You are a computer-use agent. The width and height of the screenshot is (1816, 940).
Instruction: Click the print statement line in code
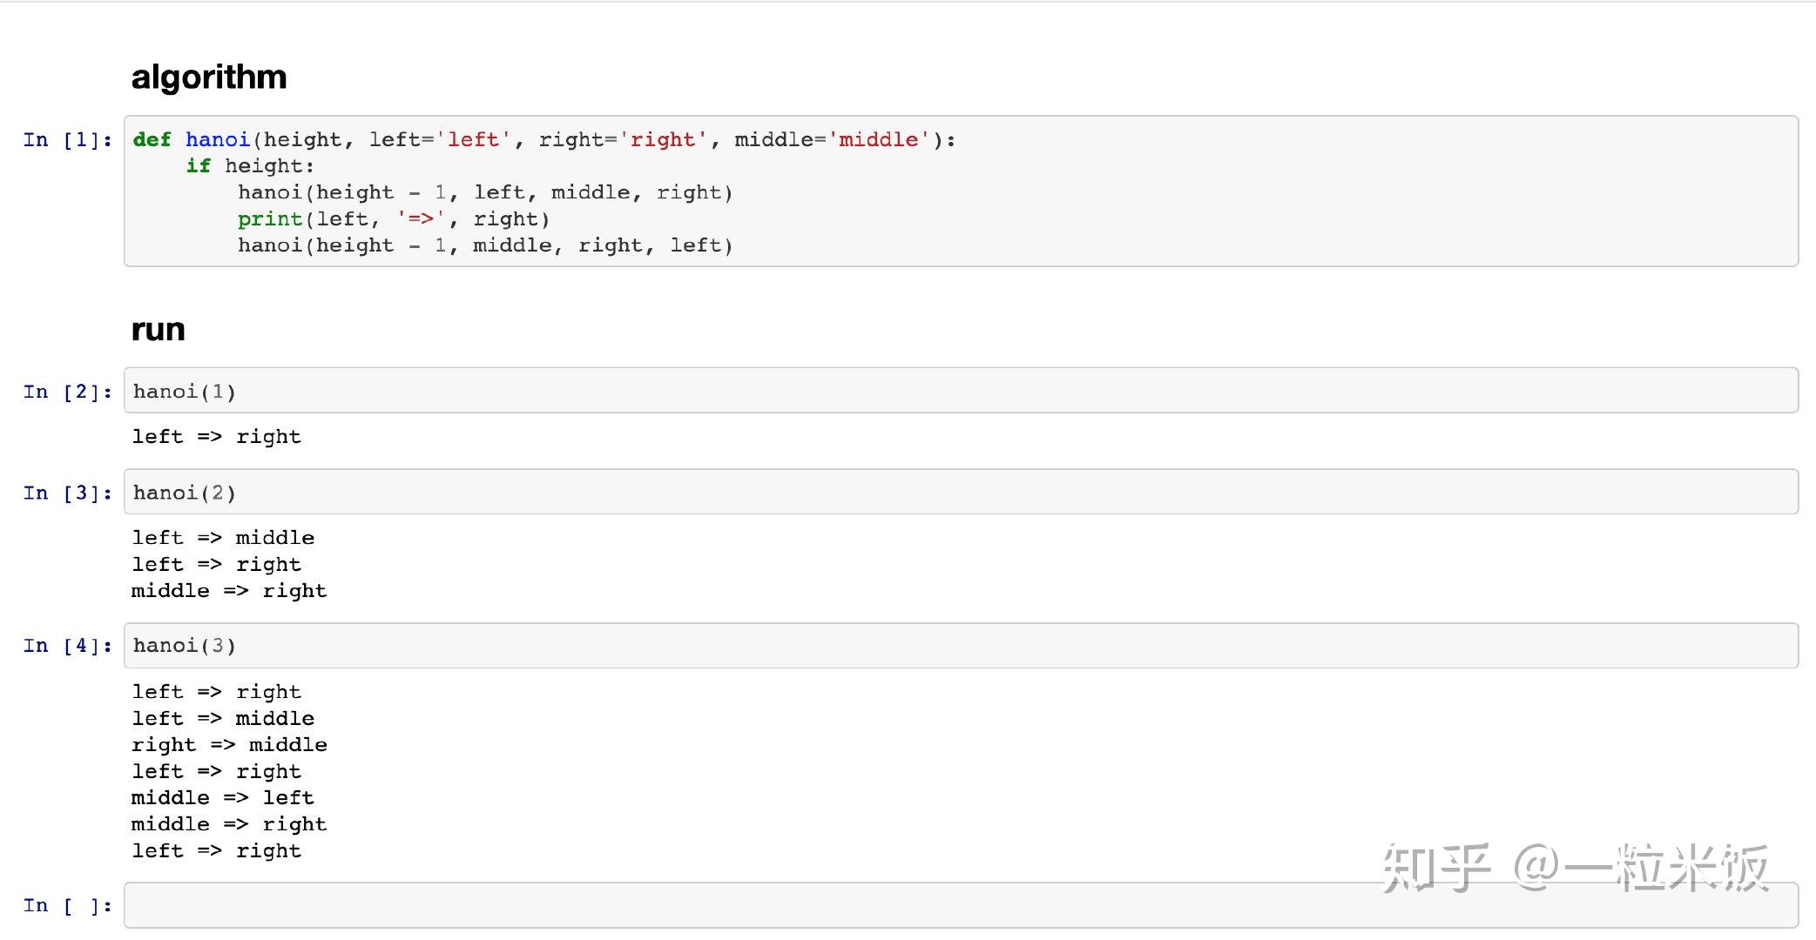coord(393,219)
